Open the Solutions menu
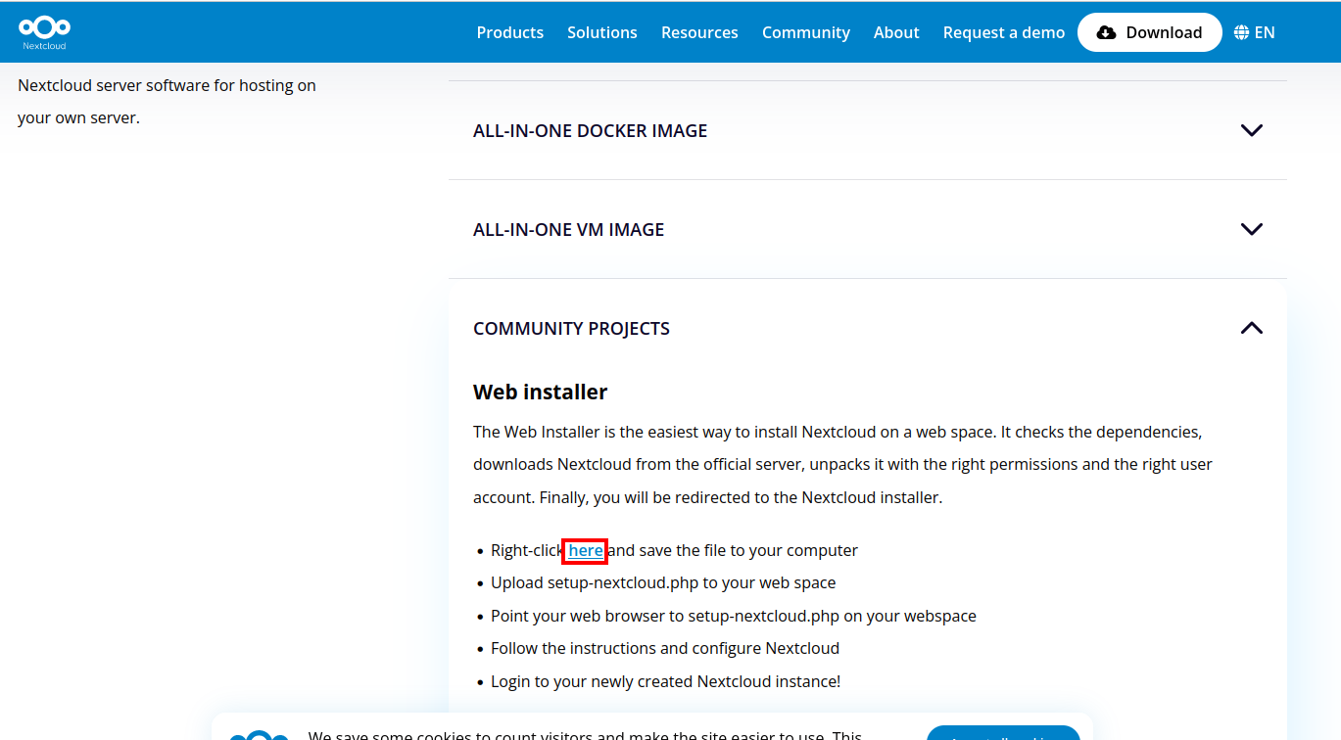1341x740 pixels. (601, 32)
